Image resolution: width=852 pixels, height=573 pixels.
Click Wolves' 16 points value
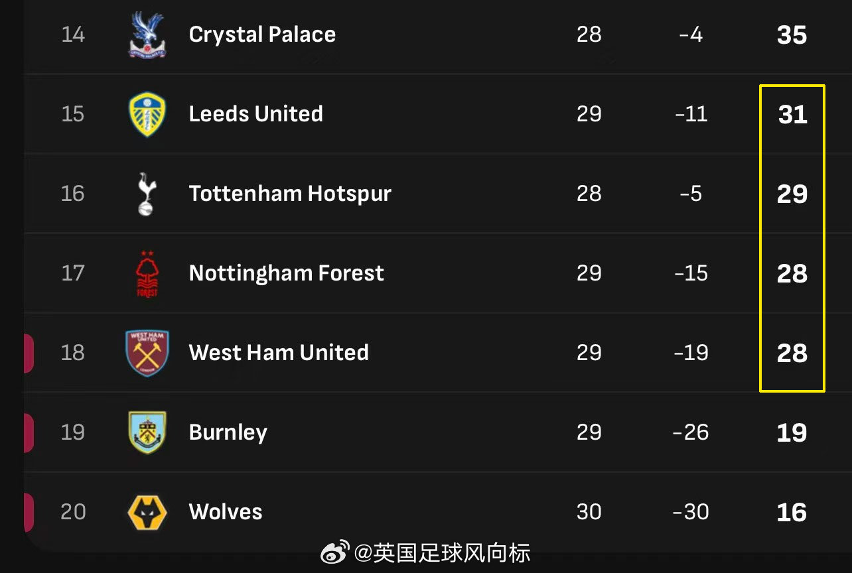792,513
